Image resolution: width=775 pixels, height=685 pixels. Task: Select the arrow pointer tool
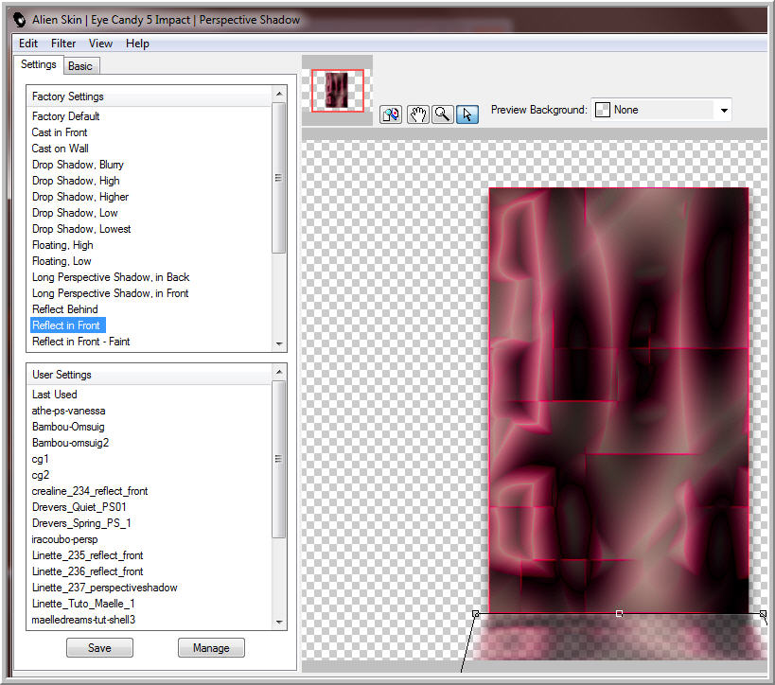coord(467,114)
